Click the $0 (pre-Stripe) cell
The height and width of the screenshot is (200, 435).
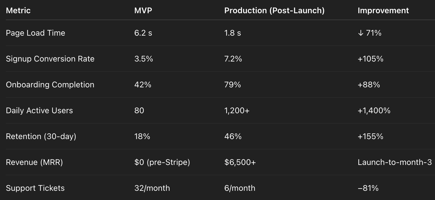tap(162, 162)
